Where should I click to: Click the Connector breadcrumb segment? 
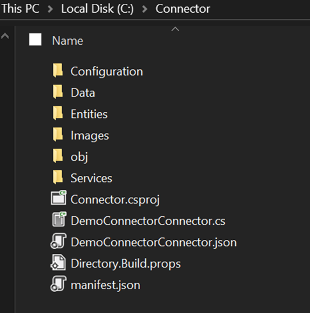183,9
